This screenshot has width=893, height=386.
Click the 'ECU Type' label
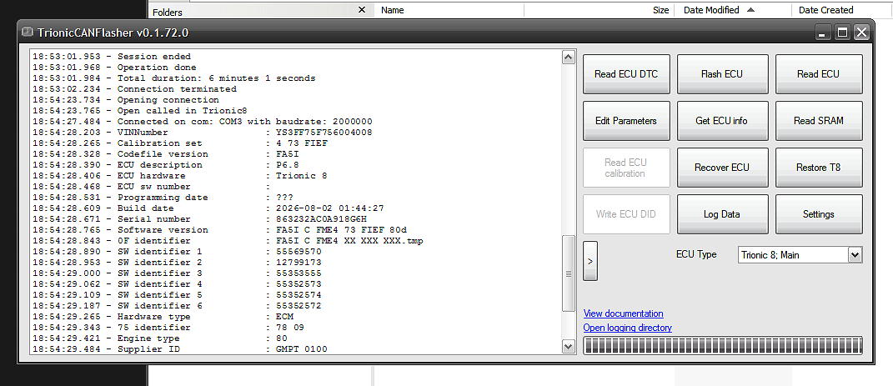[x=696, y=254]
